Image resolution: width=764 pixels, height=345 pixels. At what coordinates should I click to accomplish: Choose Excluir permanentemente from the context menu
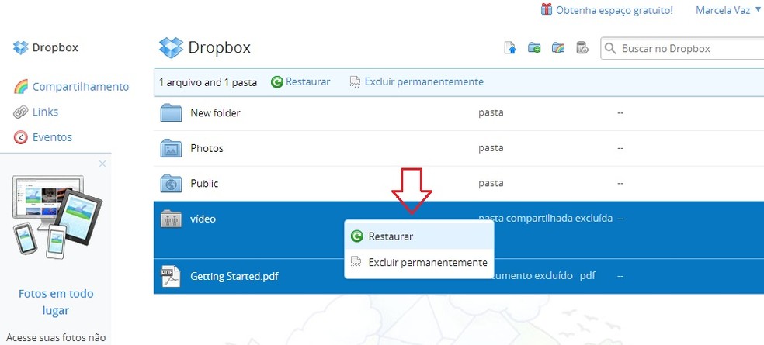(x=419, y=263)
